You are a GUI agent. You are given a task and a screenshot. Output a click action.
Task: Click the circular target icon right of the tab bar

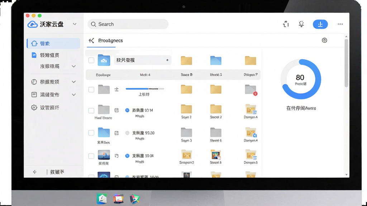(324, 40)
